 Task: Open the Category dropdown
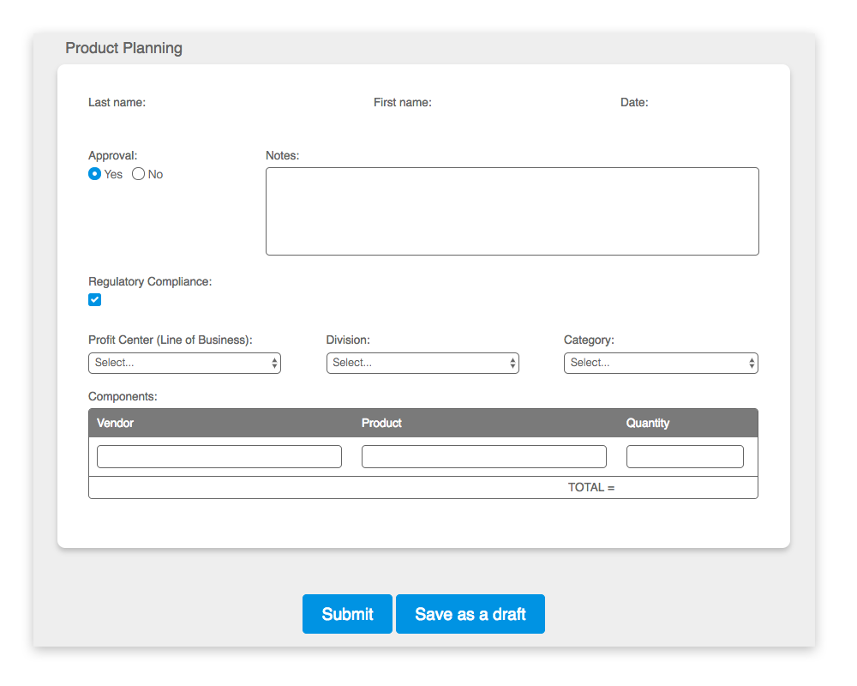(661, 363)
